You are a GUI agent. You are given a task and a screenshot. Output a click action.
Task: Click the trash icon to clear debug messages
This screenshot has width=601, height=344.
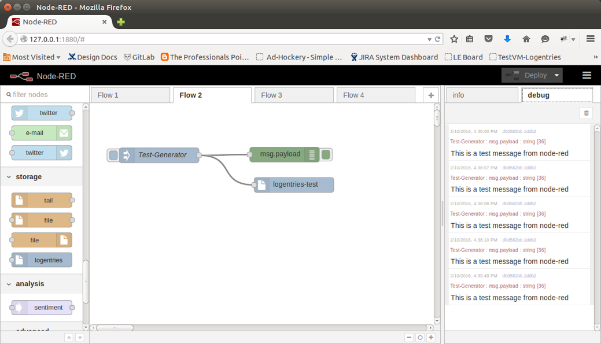(586, 113)
